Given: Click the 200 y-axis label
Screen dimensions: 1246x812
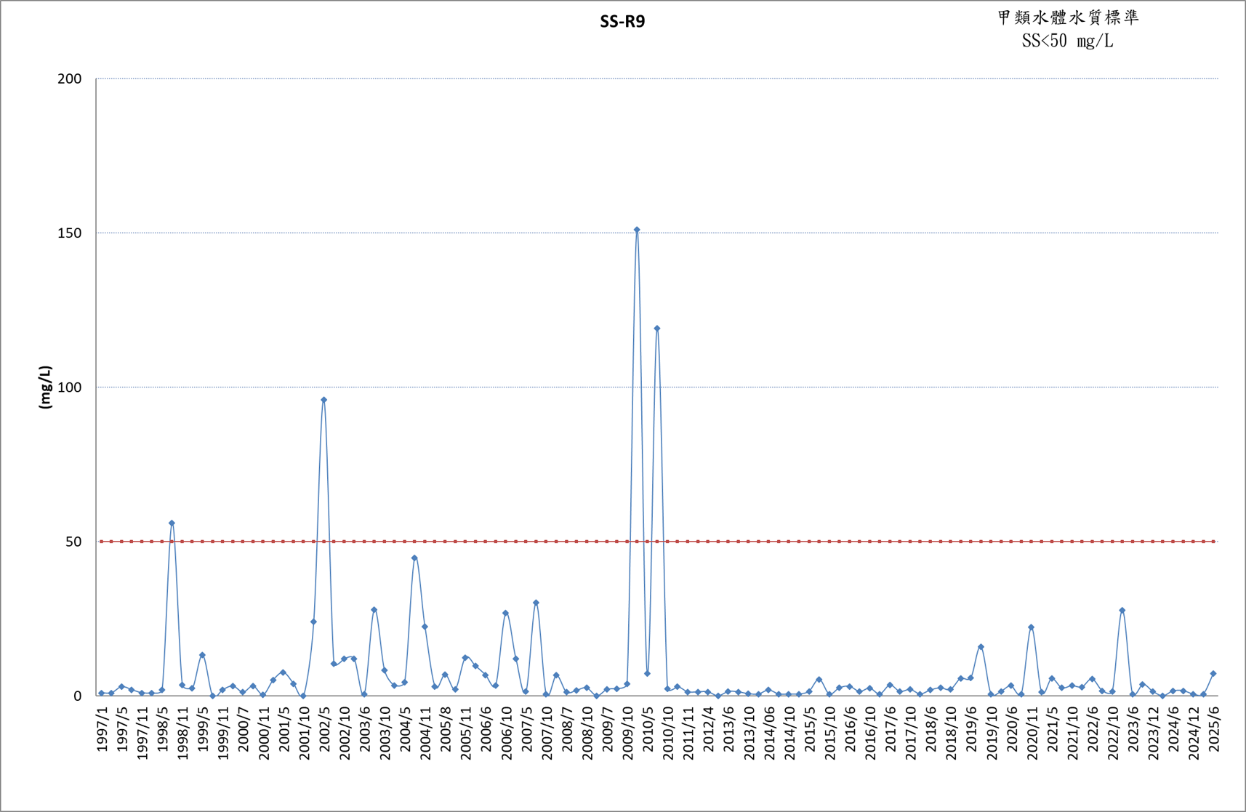Looking at the screenshot, I should pyautogui.click(x=70, y=79).
